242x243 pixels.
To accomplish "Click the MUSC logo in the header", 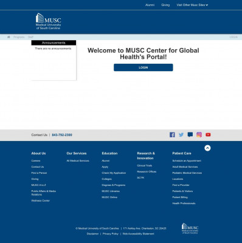I will [48, 21].
